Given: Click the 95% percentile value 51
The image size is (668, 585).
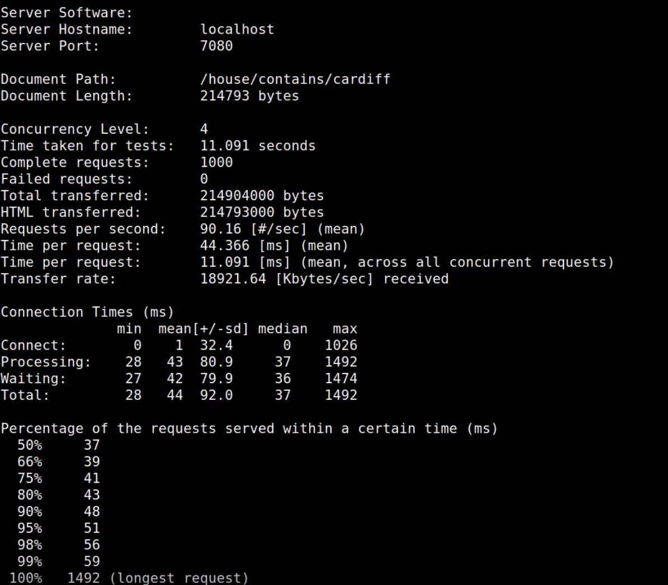Looking at the screenshot, I should [x=92, y=529].
